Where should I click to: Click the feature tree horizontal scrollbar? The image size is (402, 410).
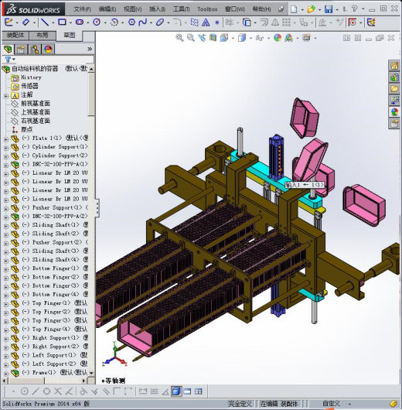(x=44, y=380)
